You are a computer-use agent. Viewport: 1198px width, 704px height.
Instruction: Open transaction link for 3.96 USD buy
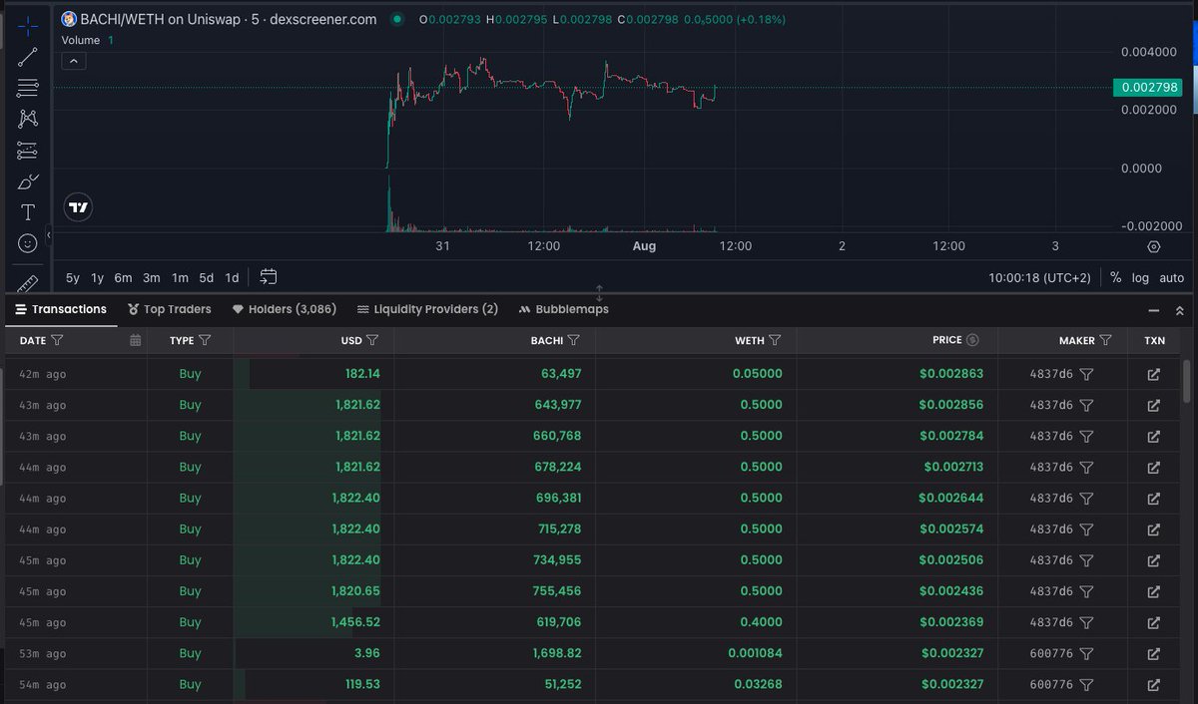pyautogui.click(x=1154, y=653)
